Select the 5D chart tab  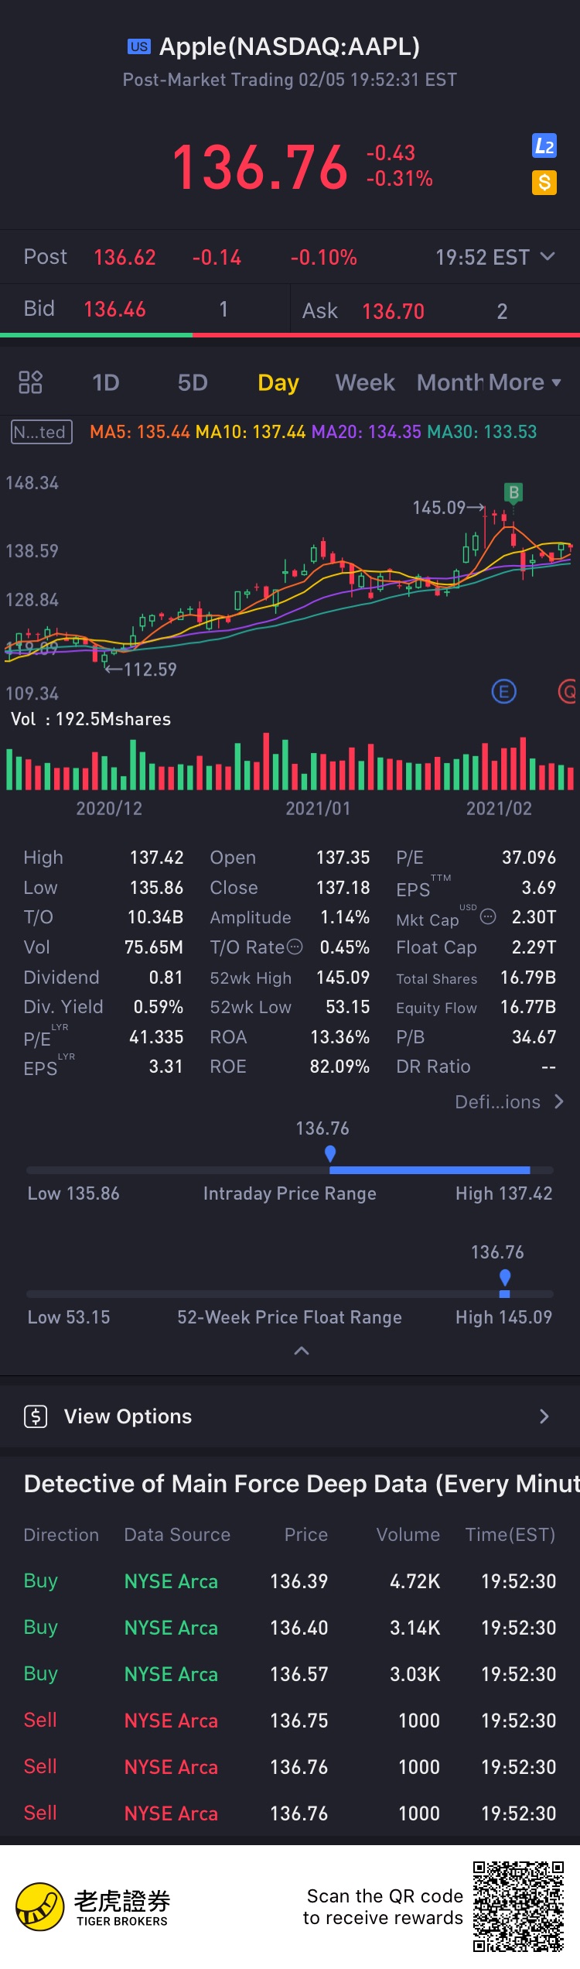click(193, 382)
